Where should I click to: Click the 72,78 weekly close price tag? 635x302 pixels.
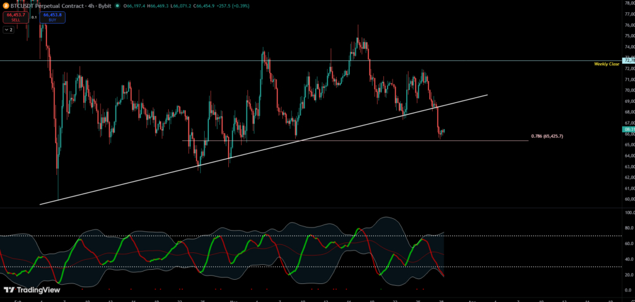(x=629, y=60)
